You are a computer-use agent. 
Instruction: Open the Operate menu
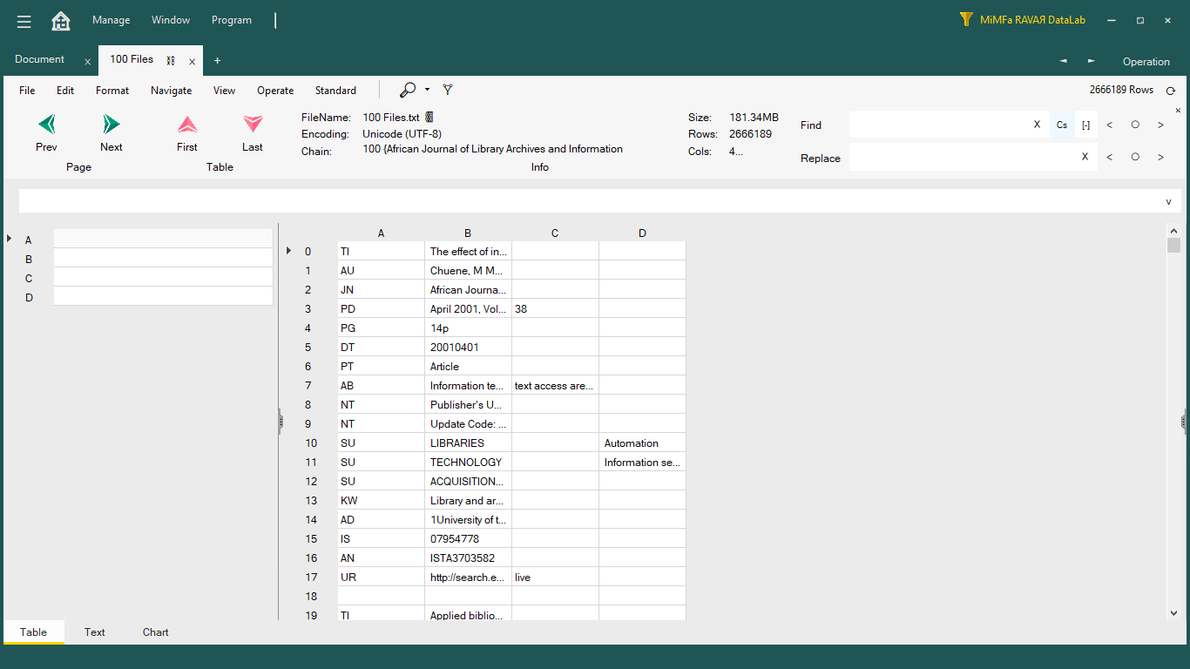(x=275, y=91)
